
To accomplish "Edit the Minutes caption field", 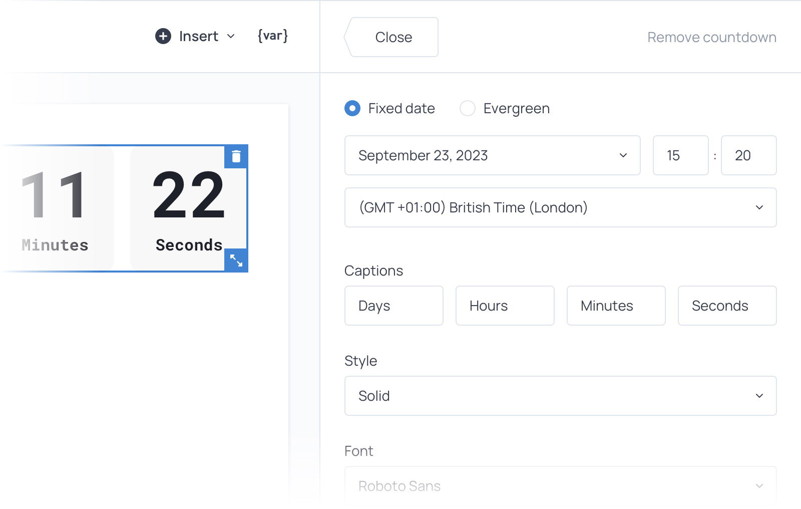I will pyautogui.click(x=616, y=306).
